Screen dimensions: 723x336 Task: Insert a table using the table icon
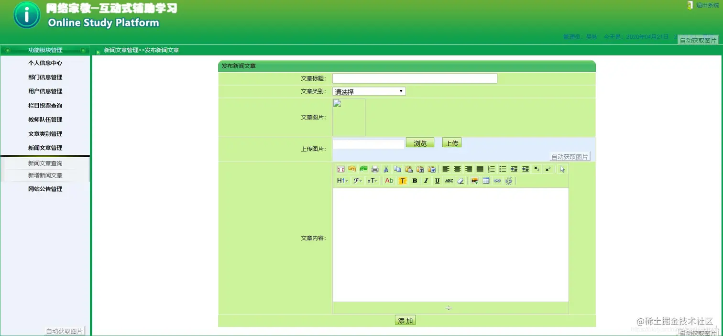coord(486,181)
